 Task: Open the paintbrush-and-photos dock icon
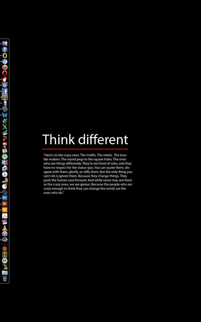(5, 180)
